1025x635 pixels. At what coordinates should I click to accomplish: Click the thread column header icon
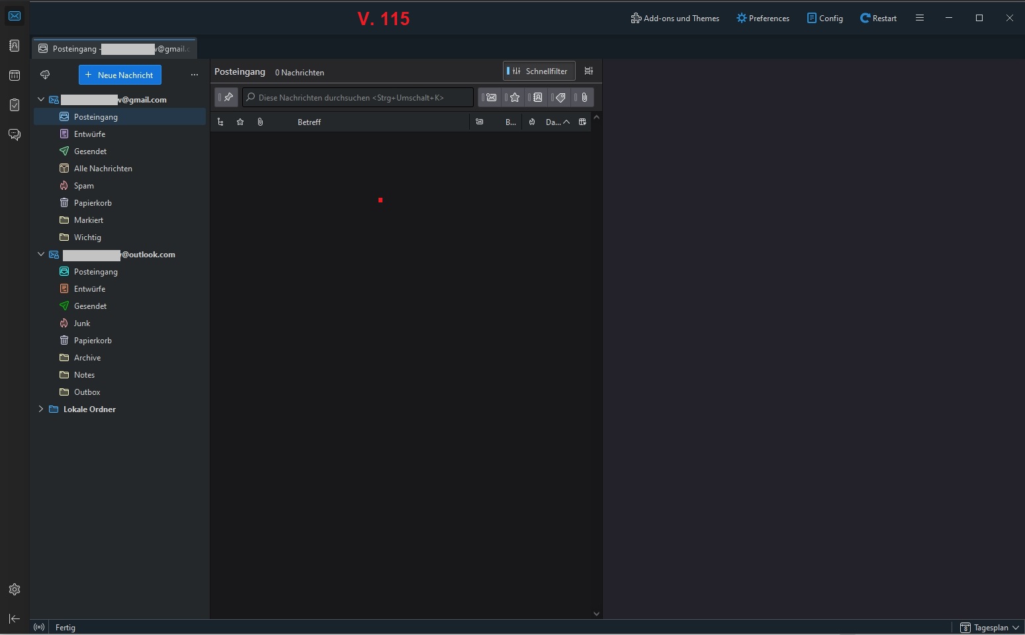pos(220,122)
